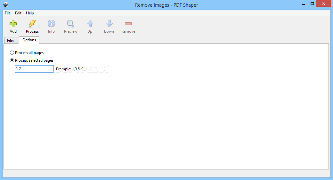Open file Info from the toolbar

[x=51, y=24]
